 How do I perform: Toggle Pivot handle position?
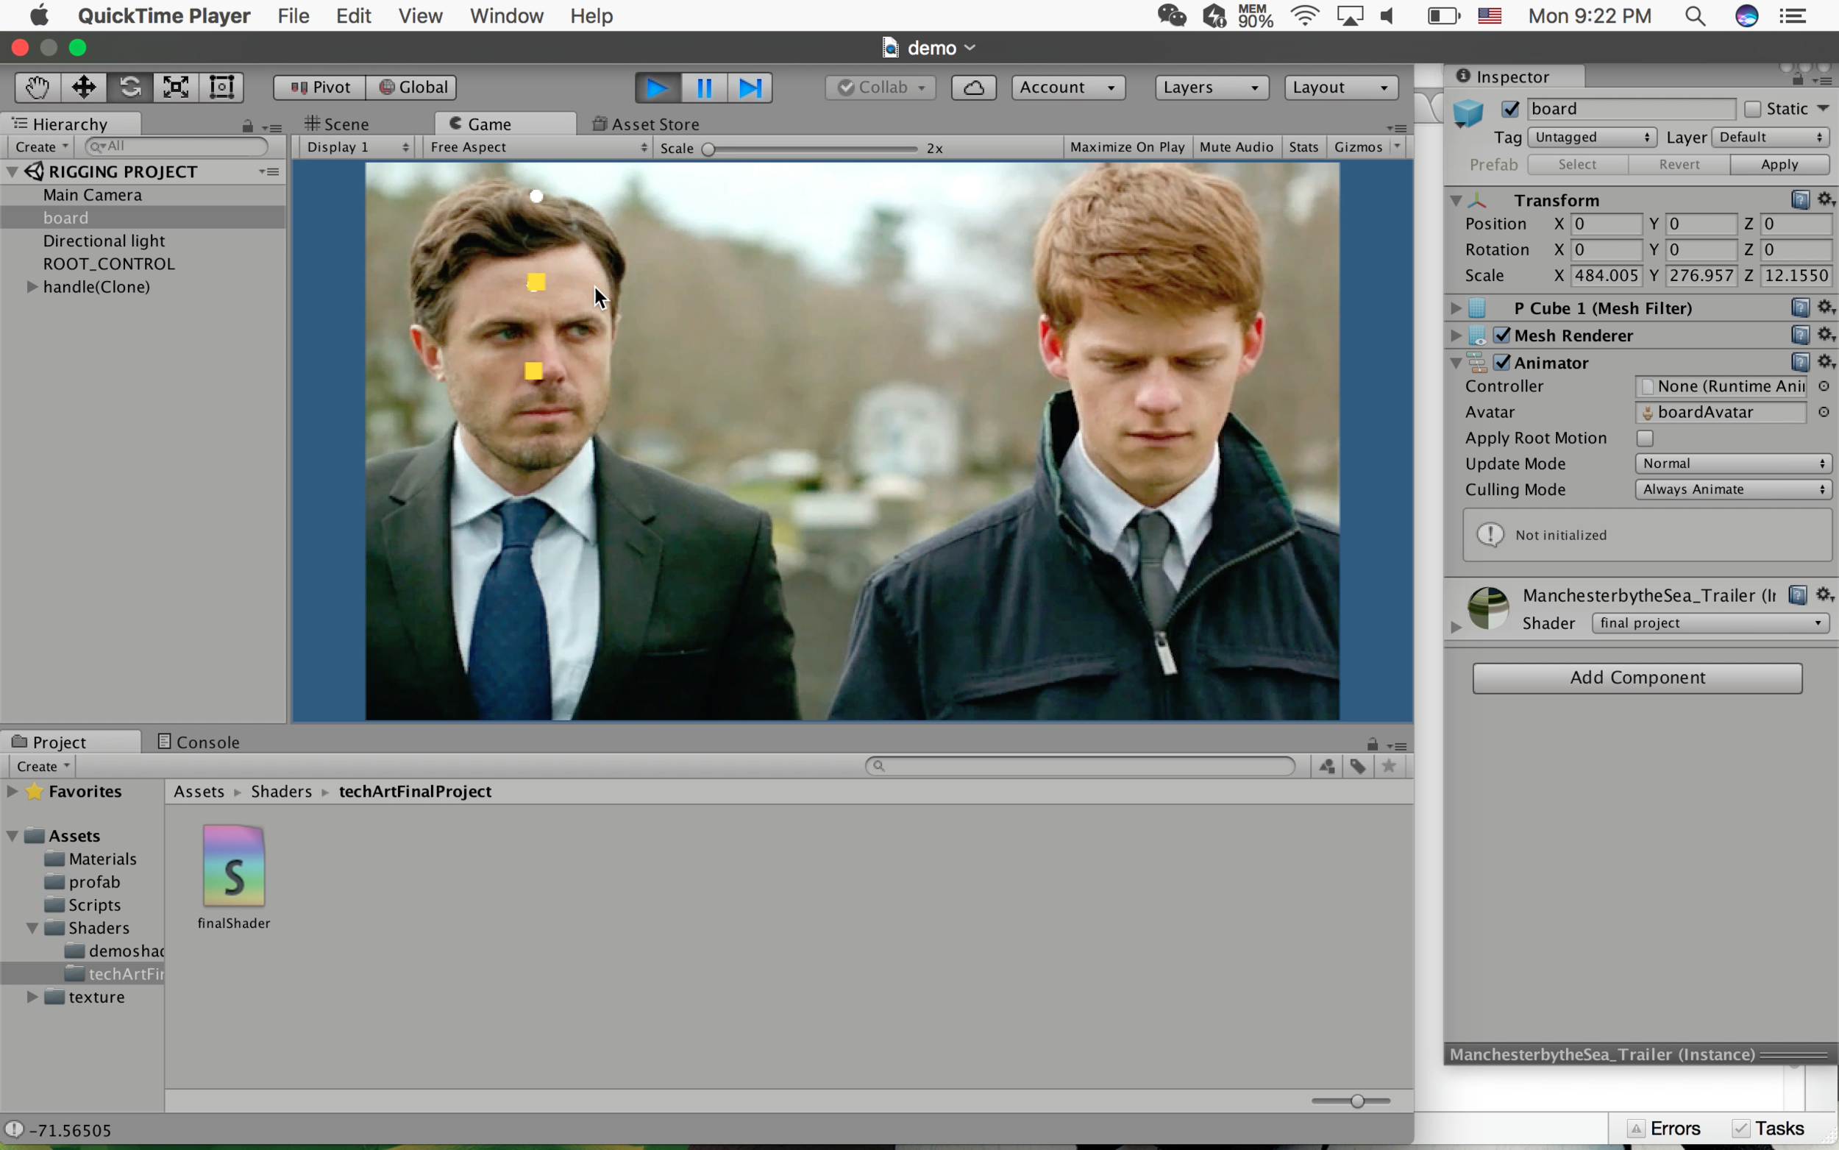pos(320,88)
